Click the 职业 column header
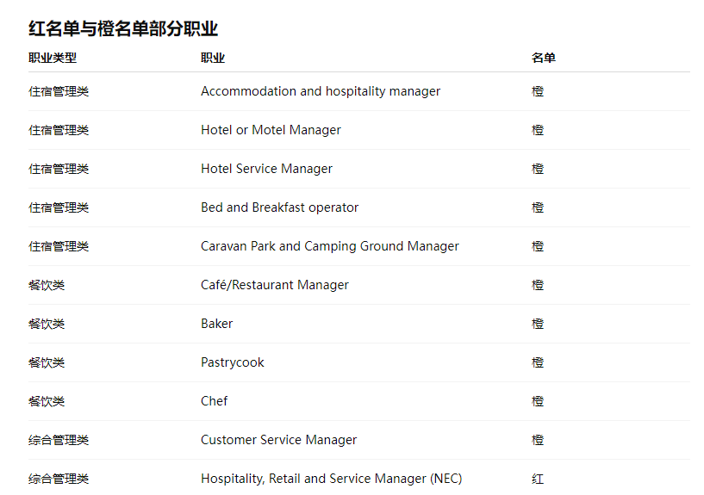Image resolution: width=704 pixels, height=495 pixels. pyautogui.click(x=213, y=58)
